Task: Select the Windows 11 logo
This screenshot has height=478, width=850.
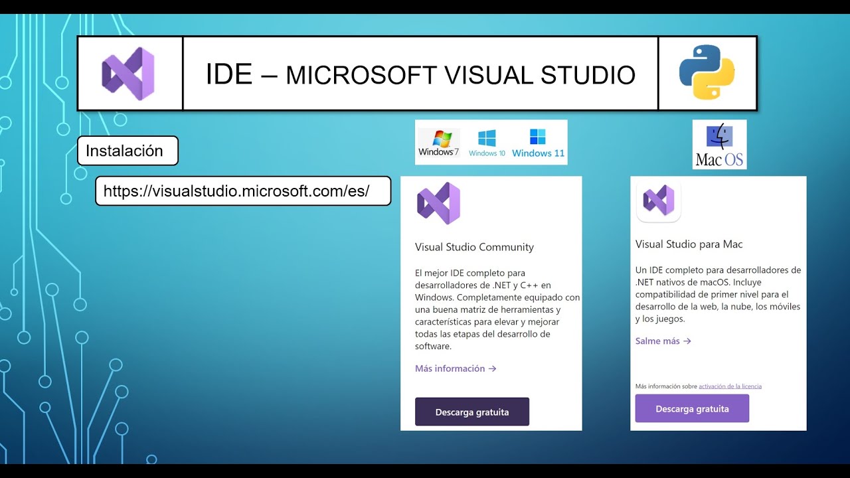Action: [x=538, y=143]
